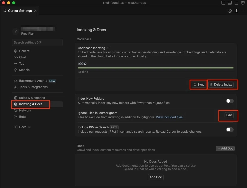Split the editor with the split icon
The width and height of the screenshot is (247, 188).
[236, 11]
